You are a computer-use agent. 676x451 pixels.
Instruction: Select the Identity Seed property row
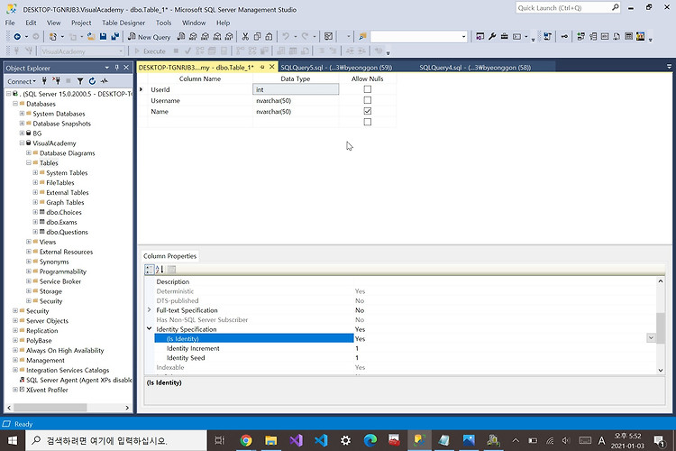[406, 358]
